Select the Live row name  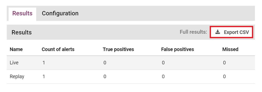[x=14, y=63]
